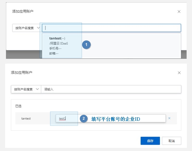Remove tantest from the 已选 list
Viewport: 192px width, 151px height.
coord(169,118)
